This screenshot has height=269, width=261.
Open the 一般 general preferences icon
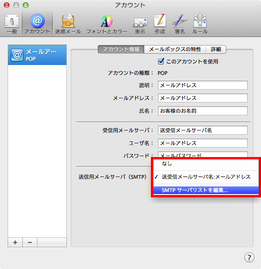coord(12,24)
